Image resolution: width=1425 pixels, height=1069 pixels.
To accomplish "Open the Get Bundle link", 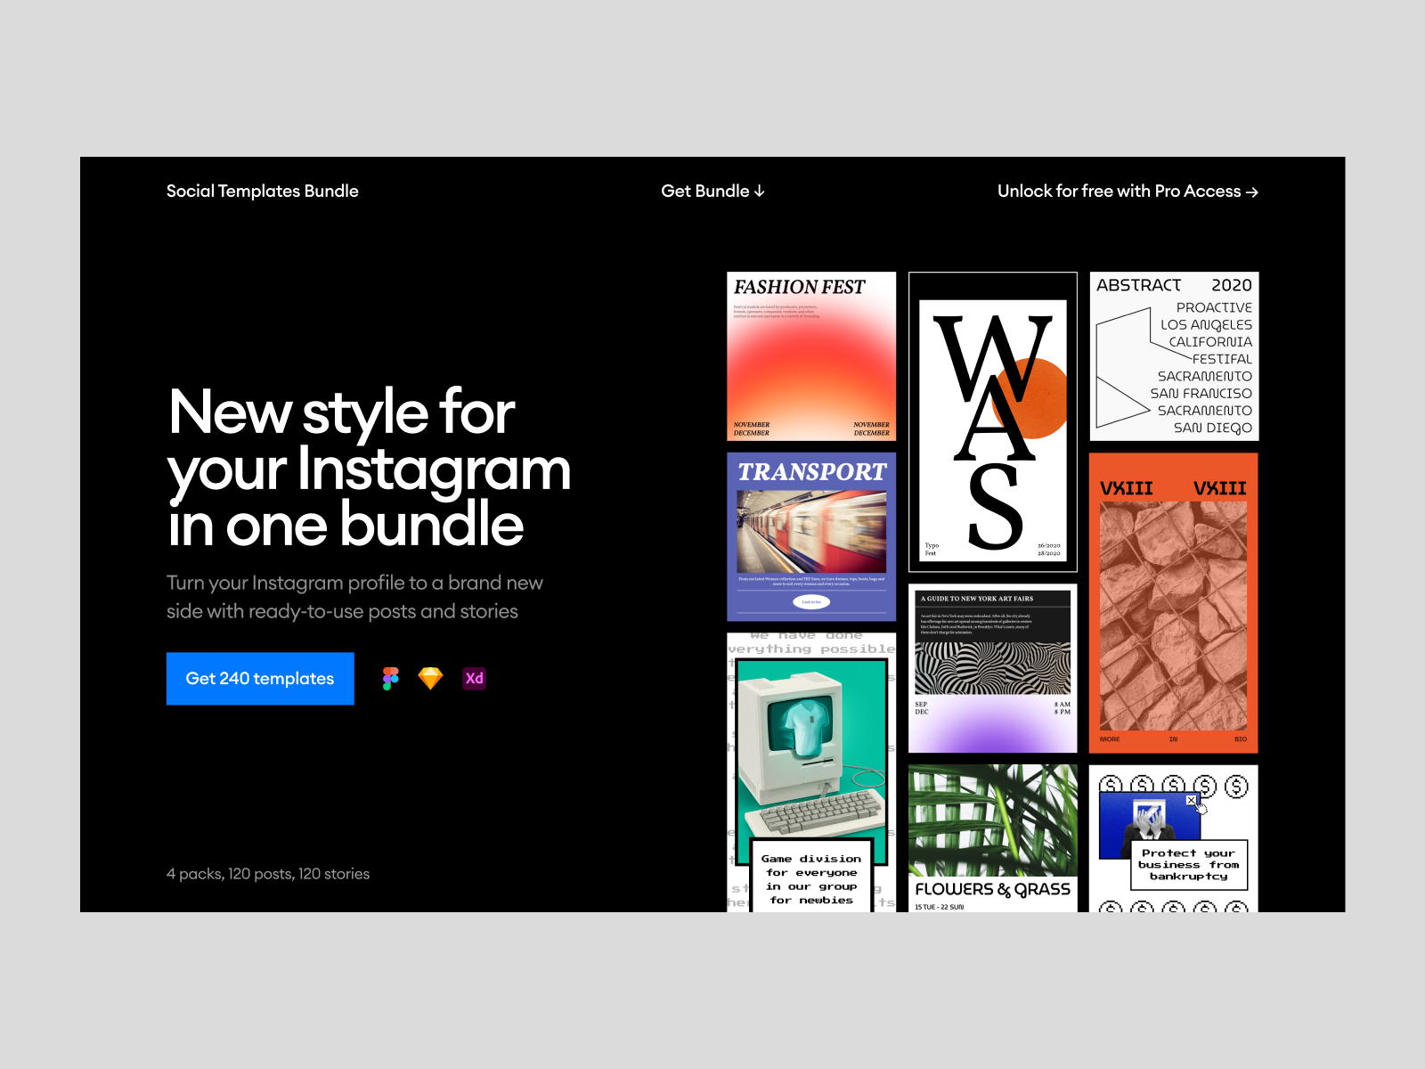I will coord(712,191).
